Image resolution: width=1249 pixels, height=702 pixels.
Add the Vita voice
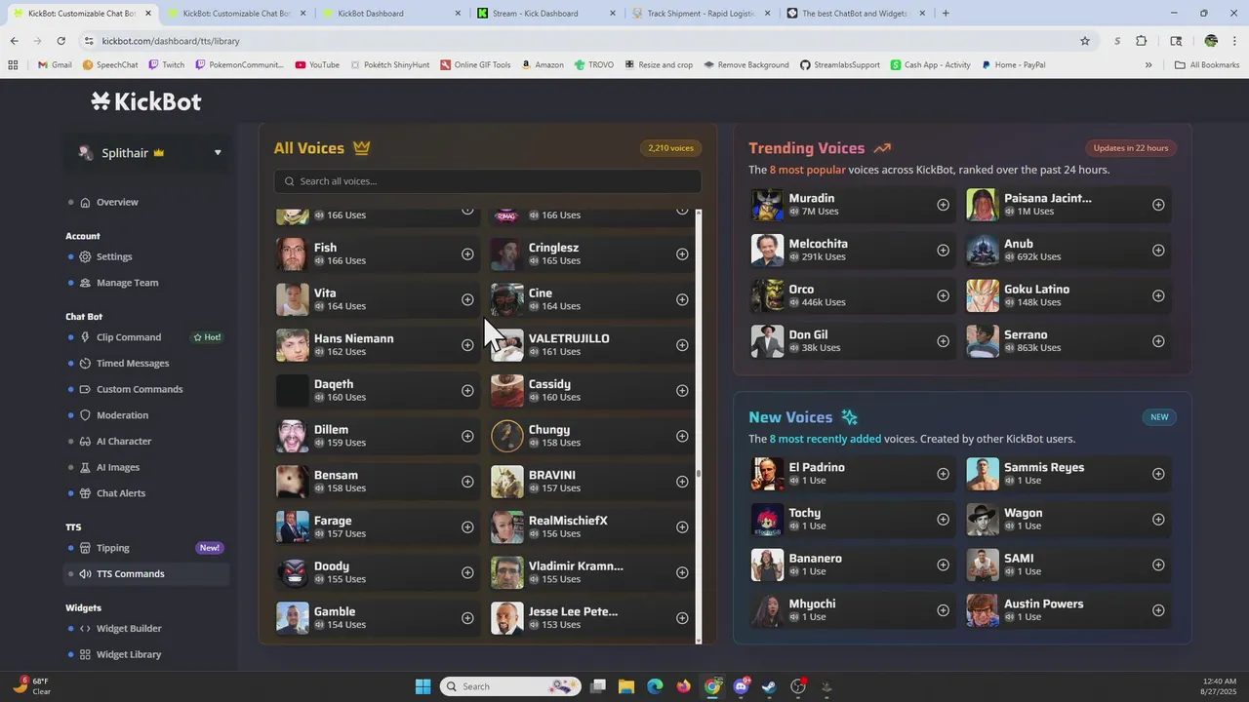[x=467, y=299]
